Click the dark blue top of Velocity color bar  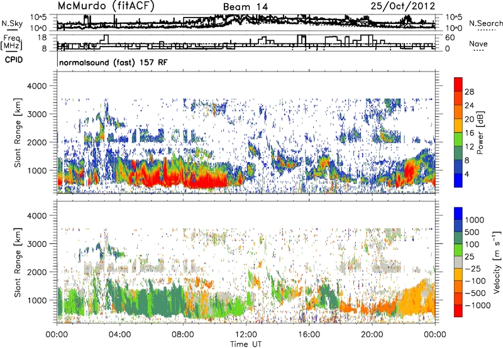click(458, 214)
